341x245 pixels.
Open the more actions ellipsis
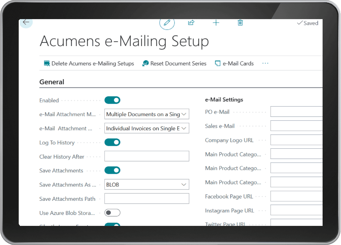click(x=265, y=63)
